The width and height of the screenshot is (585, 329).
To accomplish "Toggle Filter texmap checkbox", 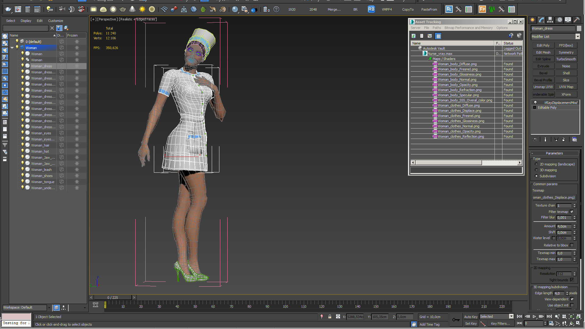I will [x=572, y=212].
